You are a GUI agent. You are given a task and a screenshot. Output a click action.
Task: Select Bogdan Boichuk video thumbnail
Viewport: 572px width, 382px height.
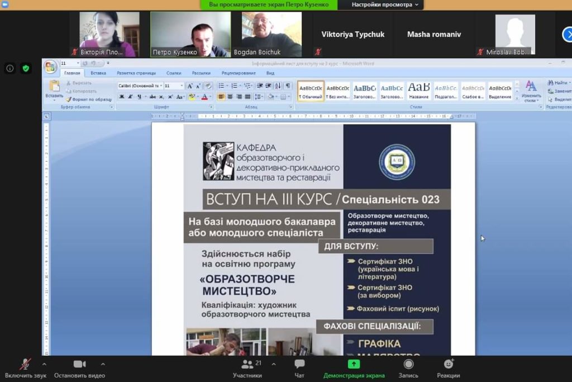click(271, 34)
